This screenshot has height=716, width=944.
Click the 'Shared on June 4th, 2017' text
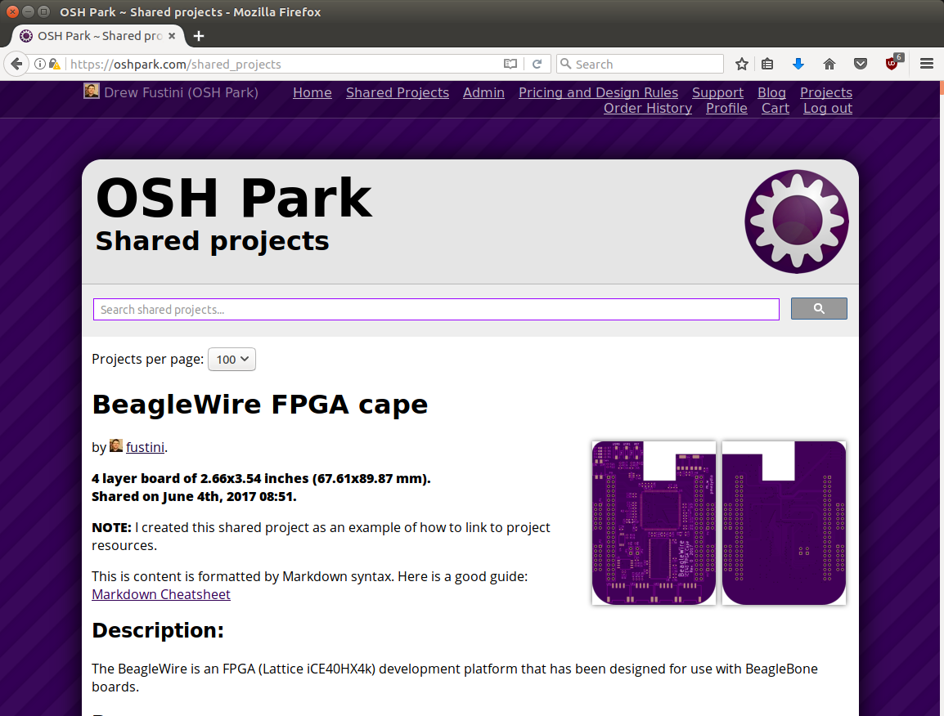pyautogui.click(x=194, y=496)
